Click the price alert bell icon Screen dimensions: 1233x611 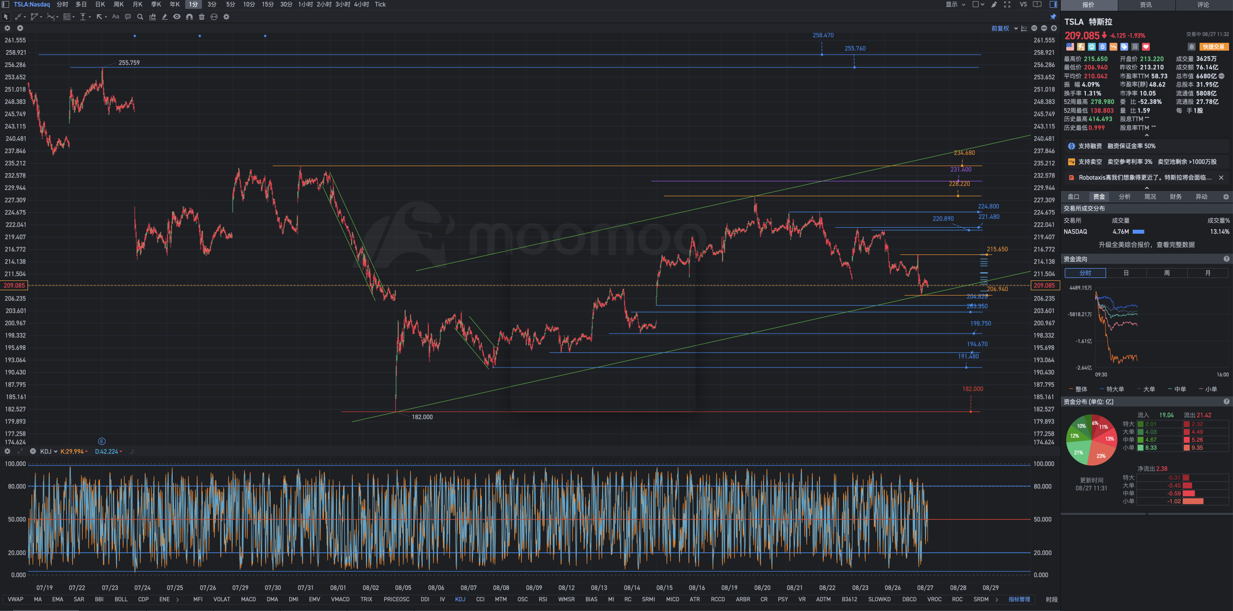[x=1192, y=47]
